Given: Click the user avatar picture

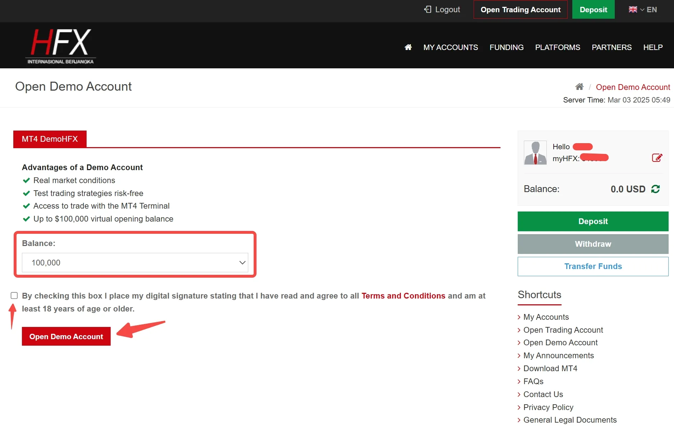Looking at the screenshot, I should [535, 153].
